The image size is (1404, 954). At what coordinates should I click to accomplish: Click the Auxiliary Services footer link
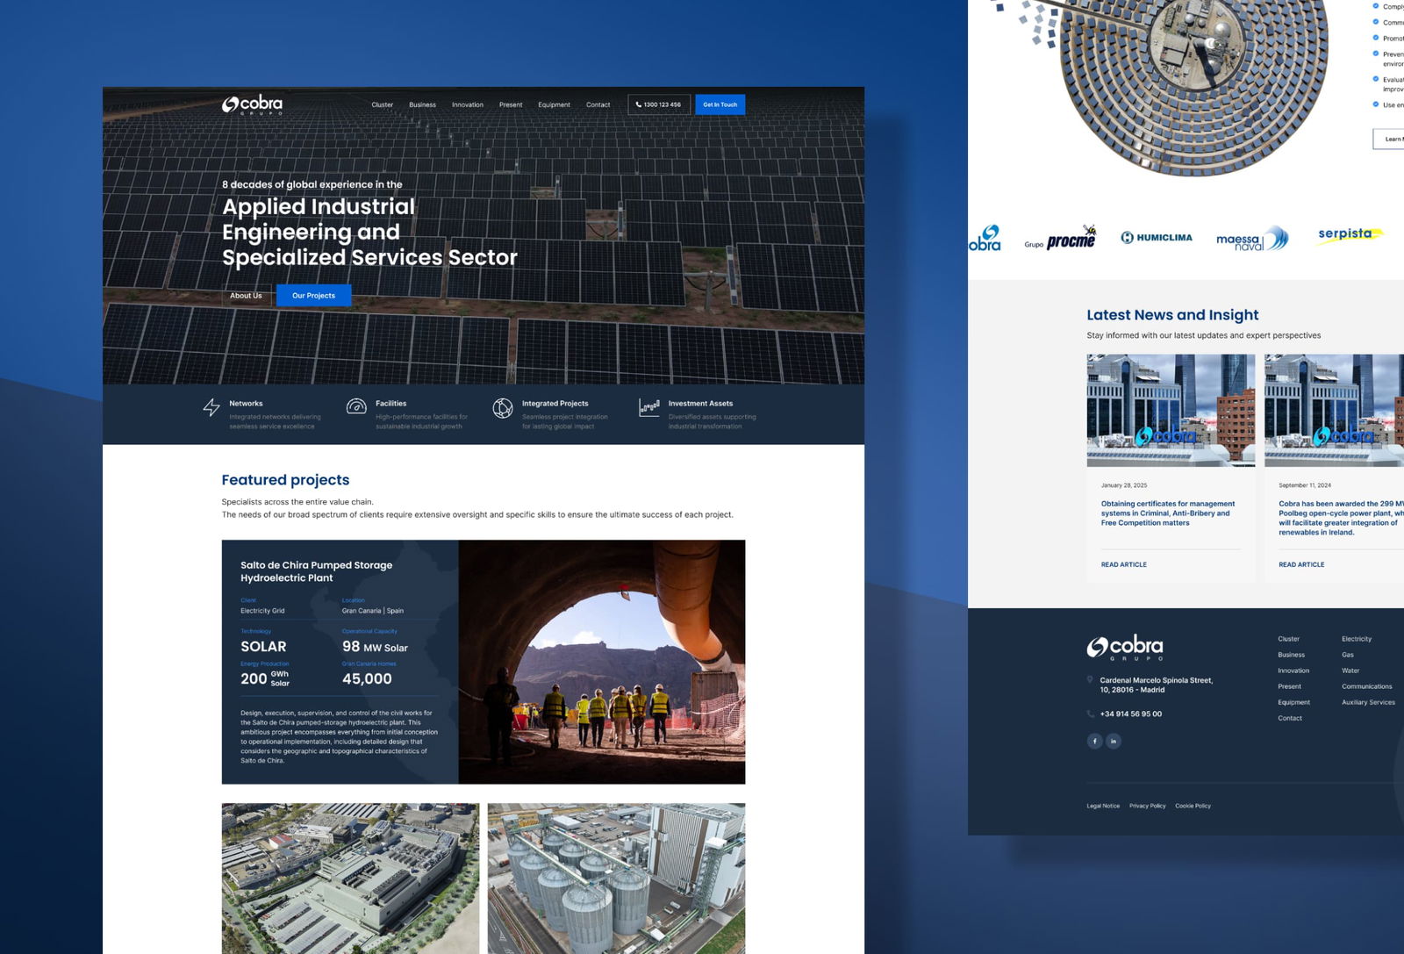[1368, 702]
